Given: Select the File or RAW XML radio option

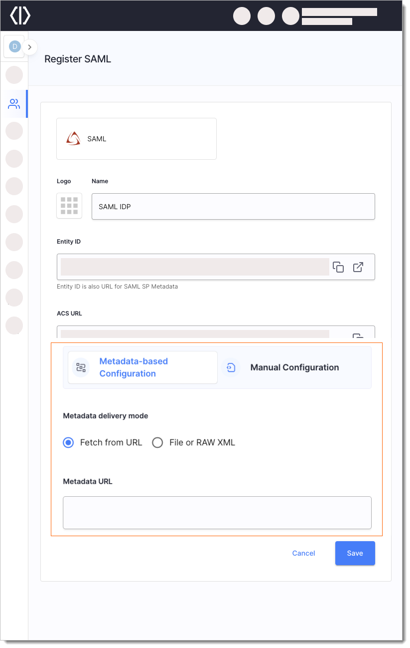Looking at the screenshot, I should pos(157,442).
